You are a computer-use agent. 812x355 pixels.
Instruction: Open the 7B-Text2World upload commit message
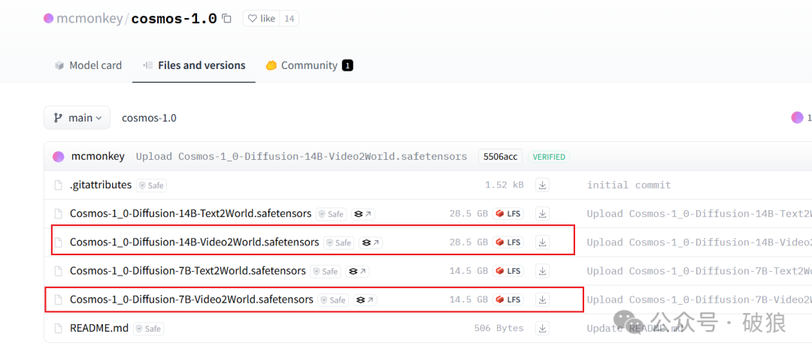[699, 271]
